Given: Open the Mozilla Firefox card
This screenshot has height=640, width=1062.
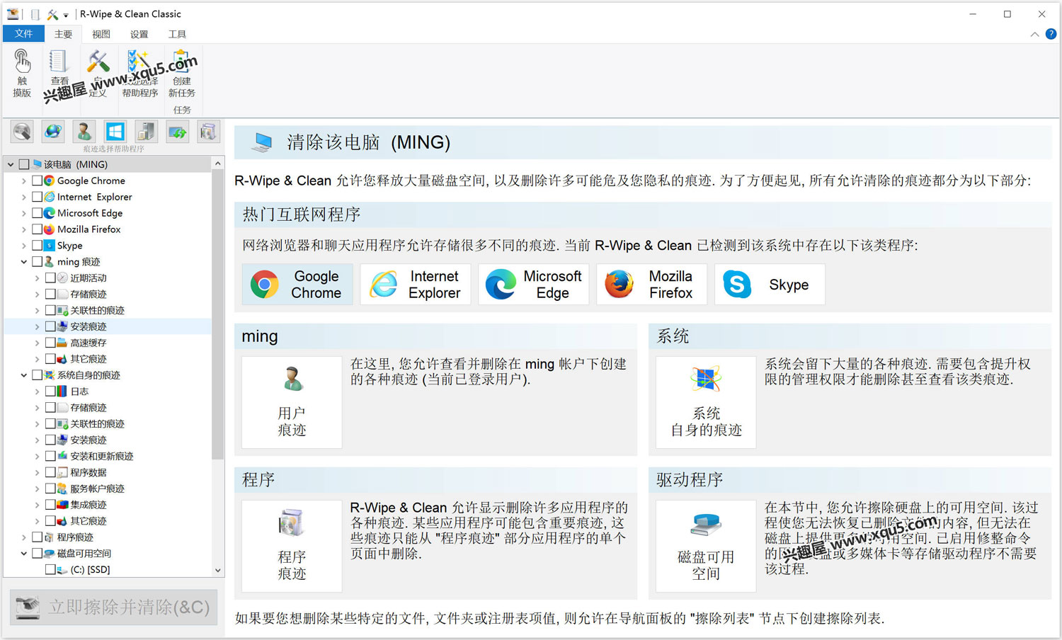Looking at the screenshot, I should coord(651,285).
